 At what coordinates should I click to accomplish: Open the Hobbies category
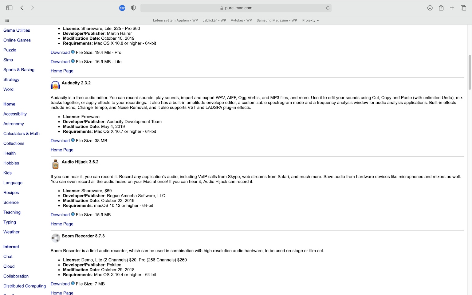[x=11, y=163]
